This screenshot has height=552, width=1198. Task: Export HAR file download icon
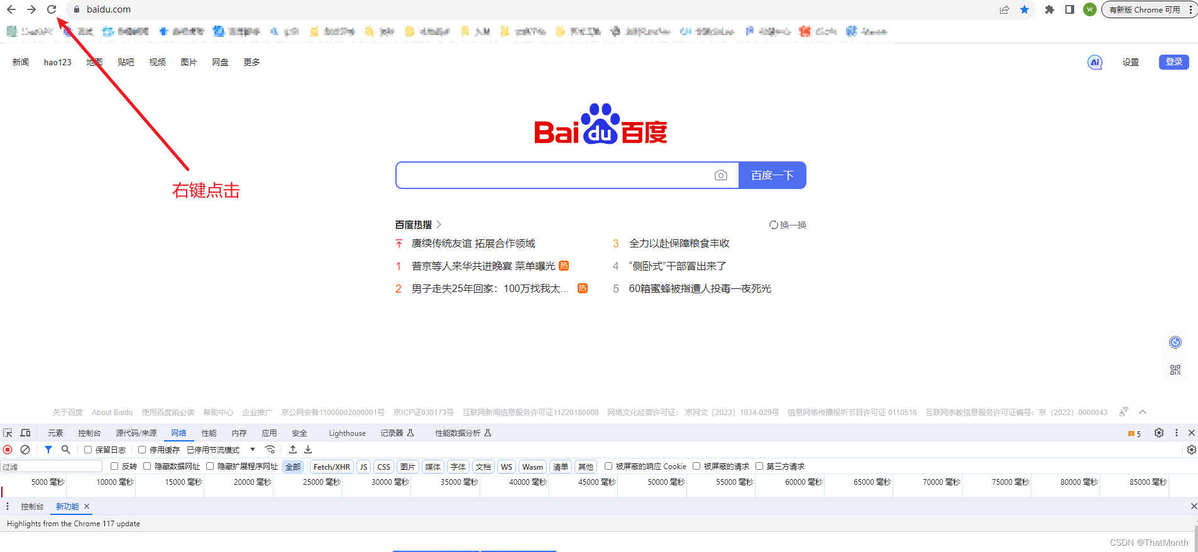308,450
